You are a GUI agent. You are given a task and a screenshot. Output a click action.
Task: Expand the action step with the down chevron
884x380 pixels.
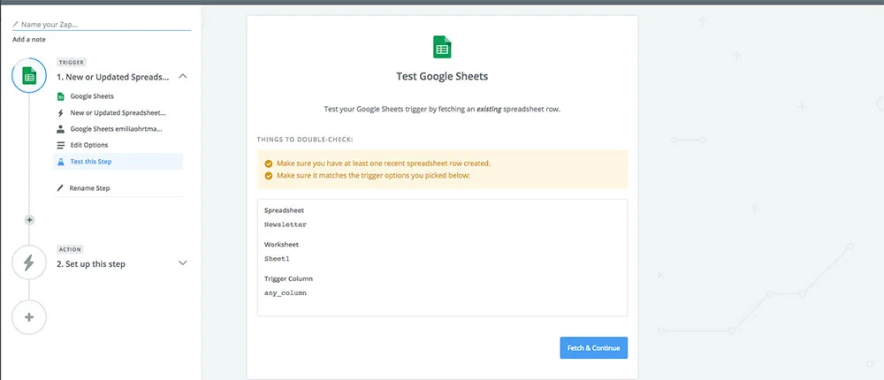pyautogui.click(x=183, y=262)
